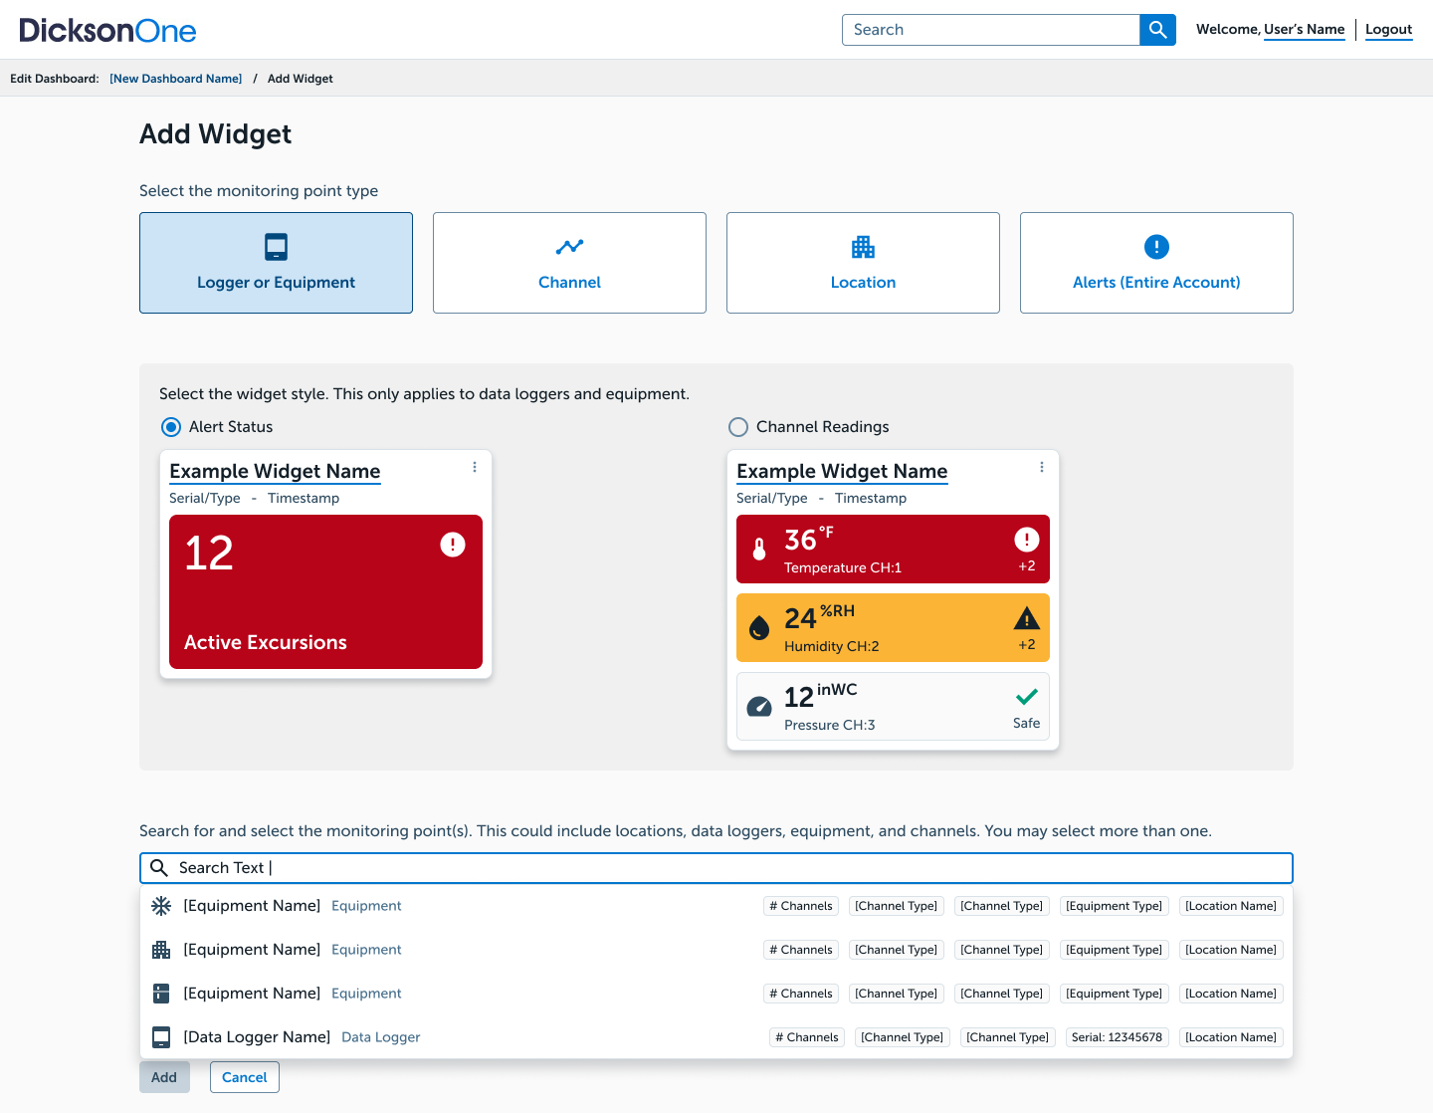The image size is (1433, 1113).
Task: Click the Data Logger type label
Action: click(x=381, y=1037)
